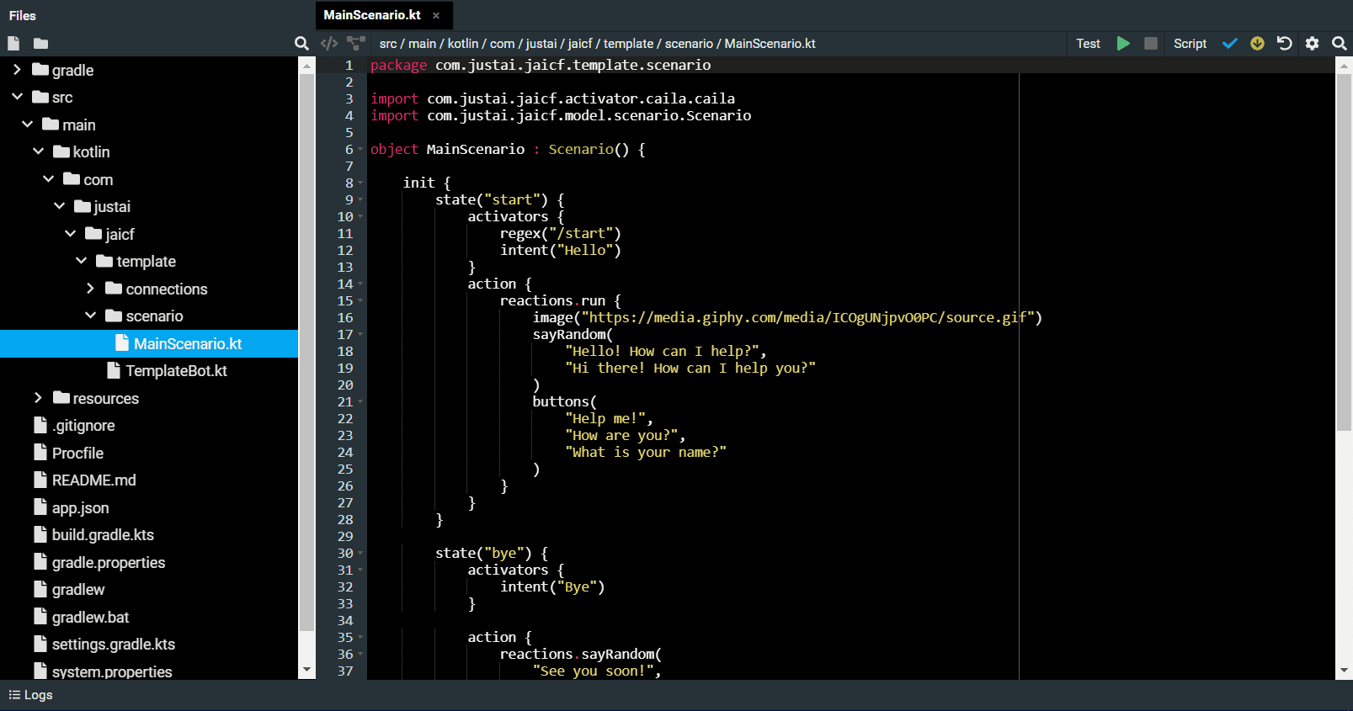Fold state bye block at line 30
The height and width of the screenshot is (711, 1353).
pyautogui.click(x=360, y=553)
